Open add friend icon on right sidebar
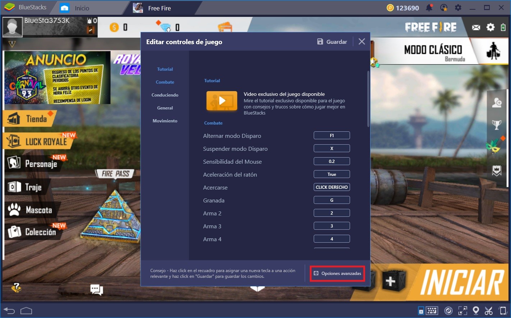This screenshot has height=318, width=511. [x=497, y=103]
